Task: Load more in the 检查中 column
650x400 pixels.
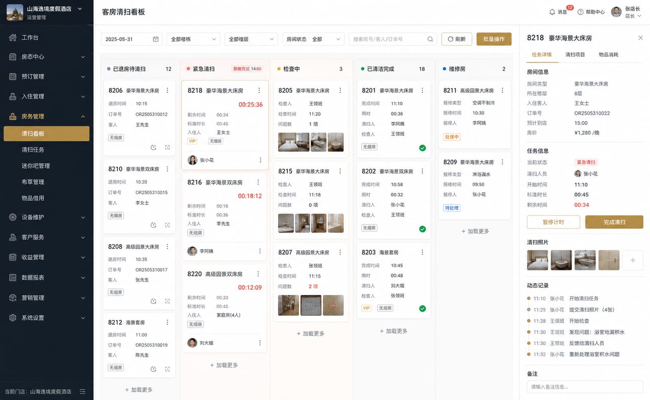Action: click(310, 334)
